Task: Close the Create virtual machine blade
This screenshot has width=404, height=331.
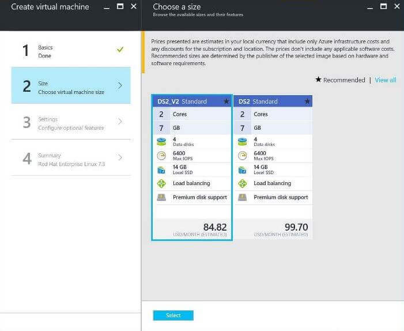Action: pyautogui.click(x=134, y=6)
